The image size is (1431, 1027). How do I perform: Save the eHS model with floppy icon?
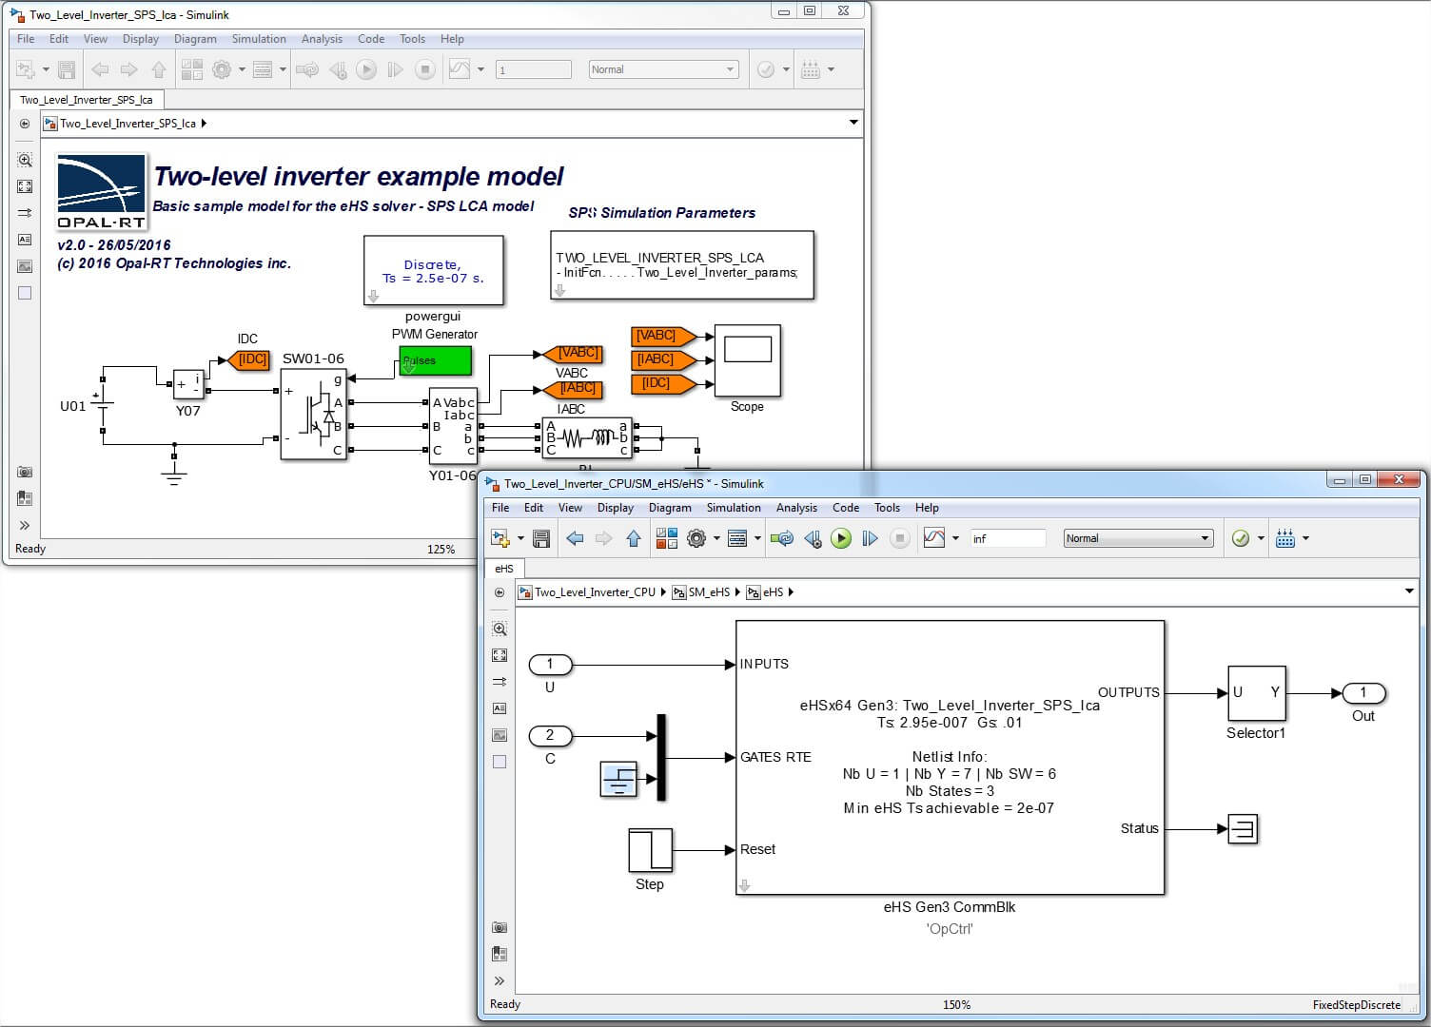(541, 538)
